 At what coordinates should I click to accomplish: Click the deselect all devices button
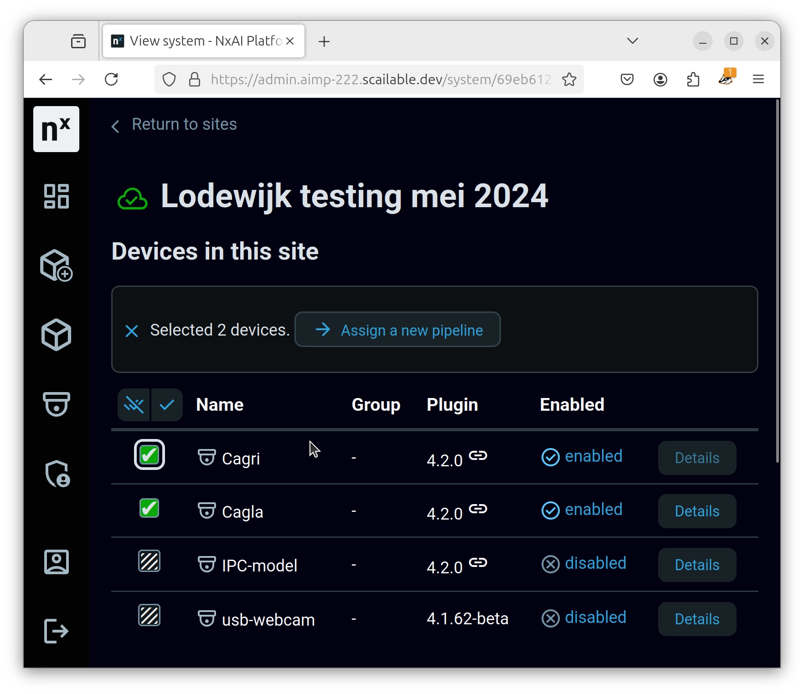[x=134, y=405]
